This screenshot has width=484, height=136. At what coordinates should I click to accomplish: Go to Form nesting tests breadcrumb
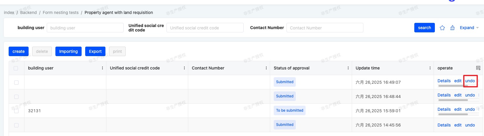click(60, 12)
